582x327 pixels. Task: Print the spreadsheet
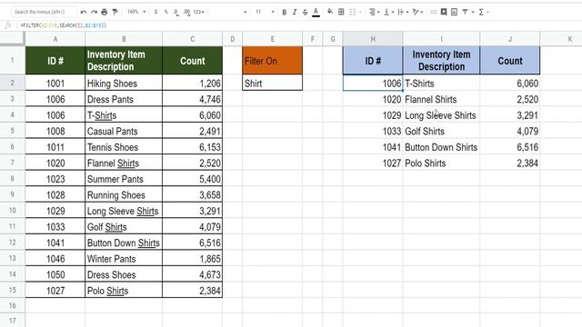(105, 12)
